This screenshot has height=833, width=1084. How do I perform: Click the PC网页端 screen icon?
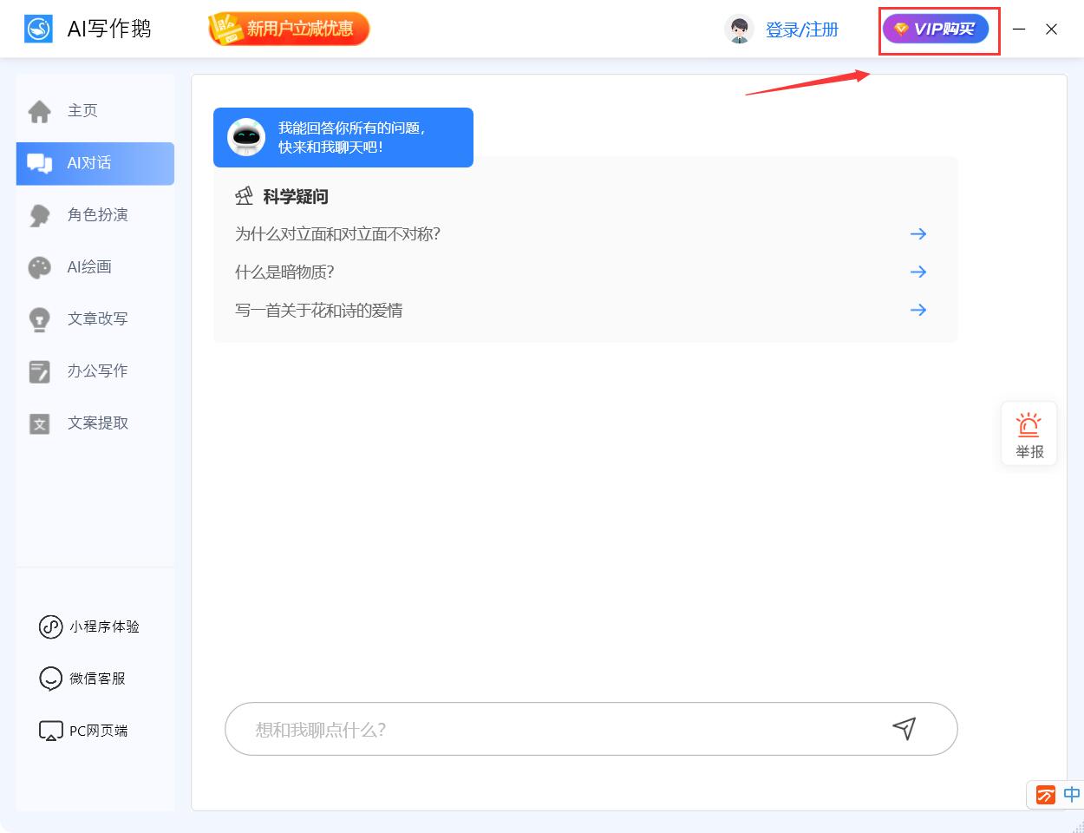tap(50, 731)
